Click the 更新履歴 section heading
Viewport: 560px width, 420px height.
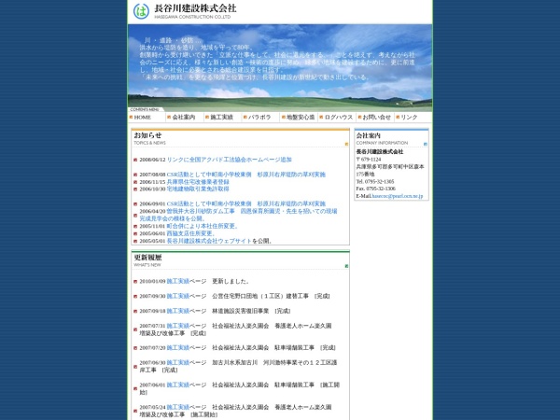tap(147, 258)
